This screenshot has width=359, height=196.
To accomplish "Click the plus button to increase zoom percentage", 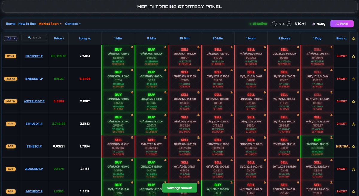I will [289, 23].
